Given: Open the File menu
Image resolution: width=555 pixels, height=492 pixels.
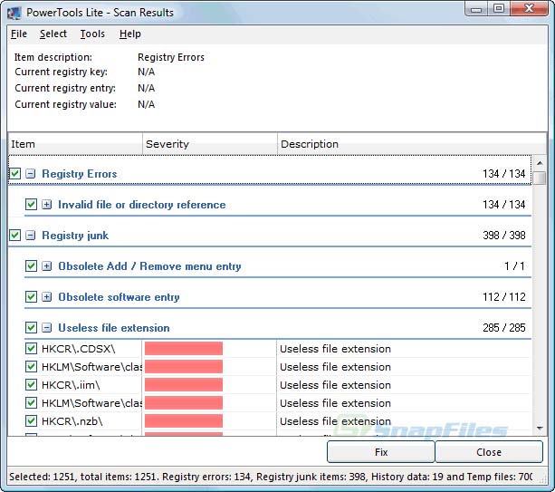Looking at the screenshot, I should coord(19,34).
